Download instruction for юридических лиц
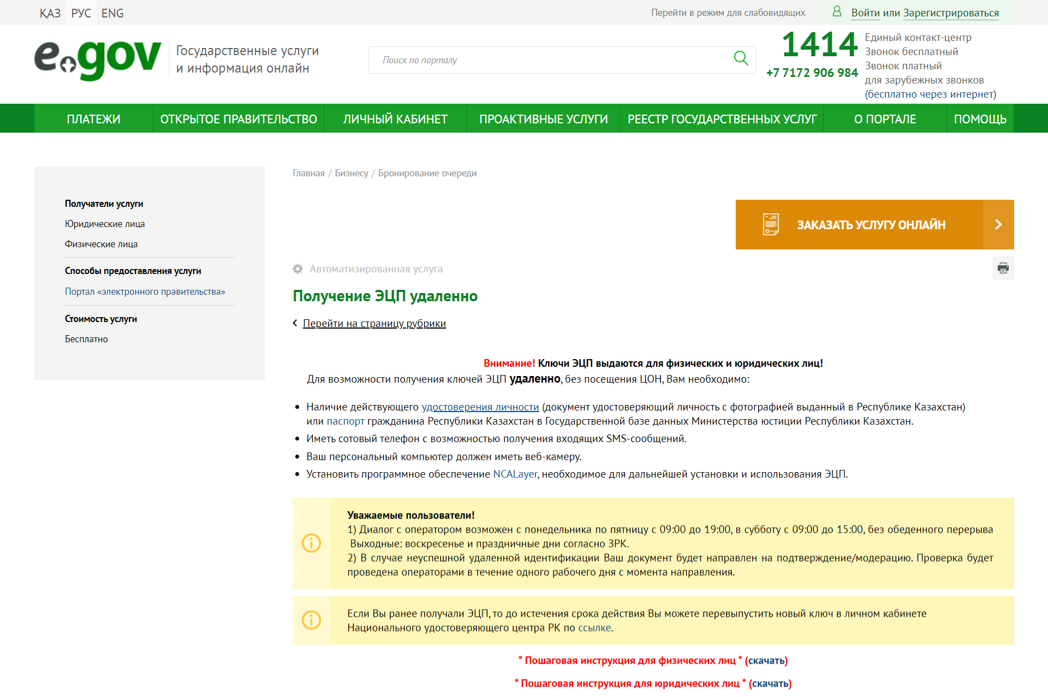Image resolution: width=1048 pixels, height=697 pixels. (x=770, y=683)
